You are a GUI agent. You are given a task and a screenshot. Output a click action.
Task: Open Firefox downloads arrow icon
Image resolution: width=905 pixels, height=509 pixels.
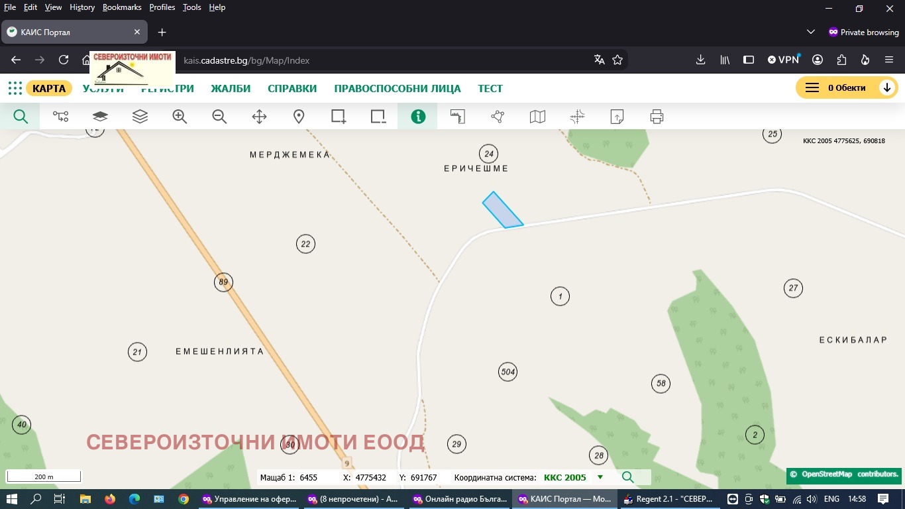700,60
